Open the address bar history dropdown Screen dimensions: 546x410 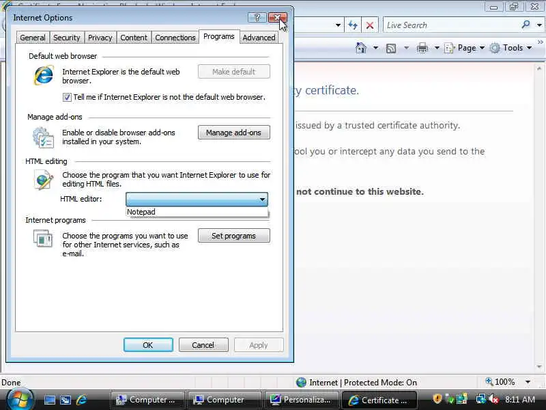point(338,25)
